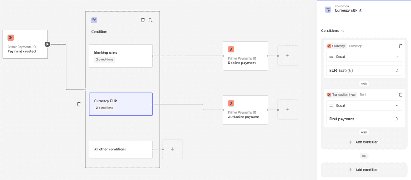Screen dimensions: 411x180
Task: Rename Currency EUR with the pencil icon
Action: click(x=360, y=10)
